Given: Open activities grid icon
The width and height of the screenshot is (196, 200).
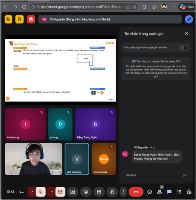Looking at the screenshot, I should coord(179,192).
